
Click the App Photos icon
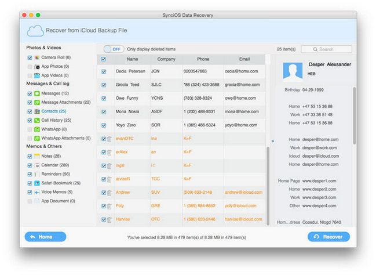37,67
